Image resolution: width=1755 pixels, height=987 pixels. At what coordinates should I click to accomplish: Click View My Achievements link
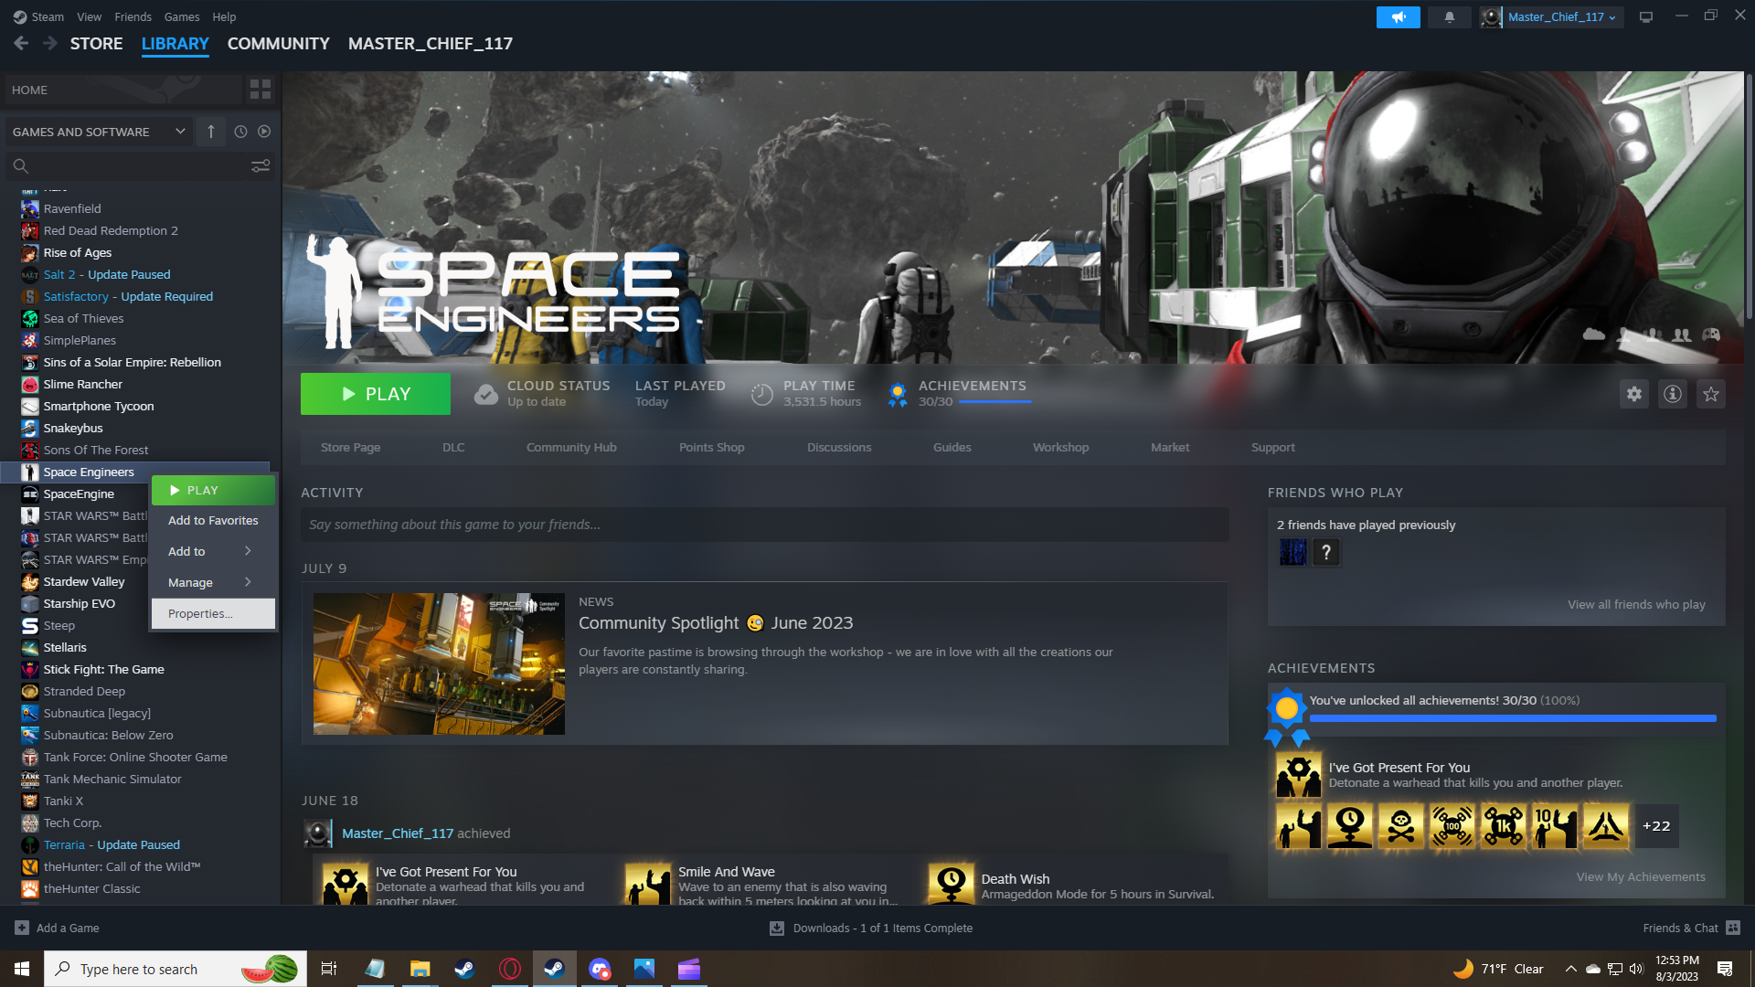coord(1641,876)
